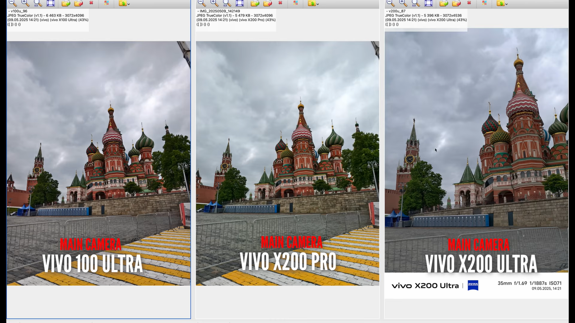575x323 pixels.
Task: Copy v200u_87 to a folder (green arrow)
Action: click(x=443, y=3)
